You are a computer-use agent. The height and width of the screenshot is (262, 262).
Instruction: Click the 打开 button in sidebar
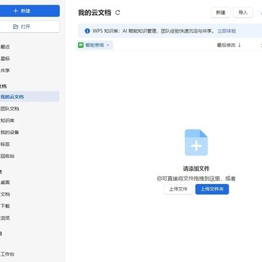[x=29, y=27]
